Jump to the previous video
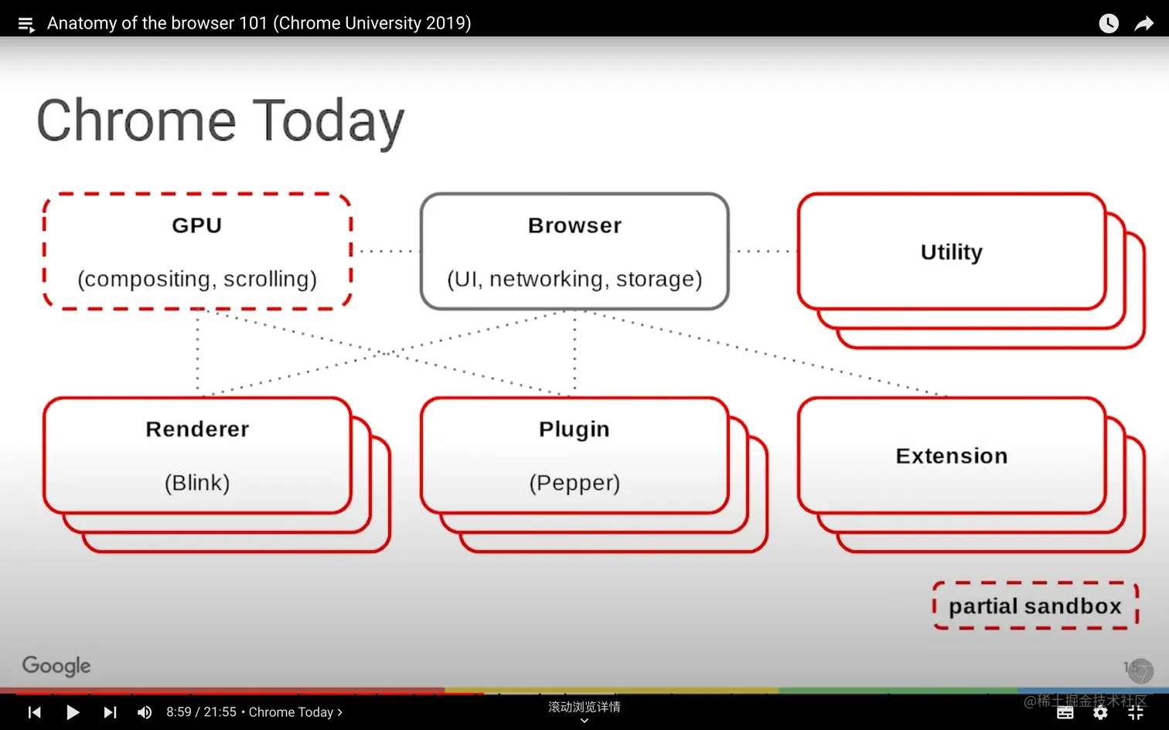Viewport: 1169px width, 730px height. [35, 712]
